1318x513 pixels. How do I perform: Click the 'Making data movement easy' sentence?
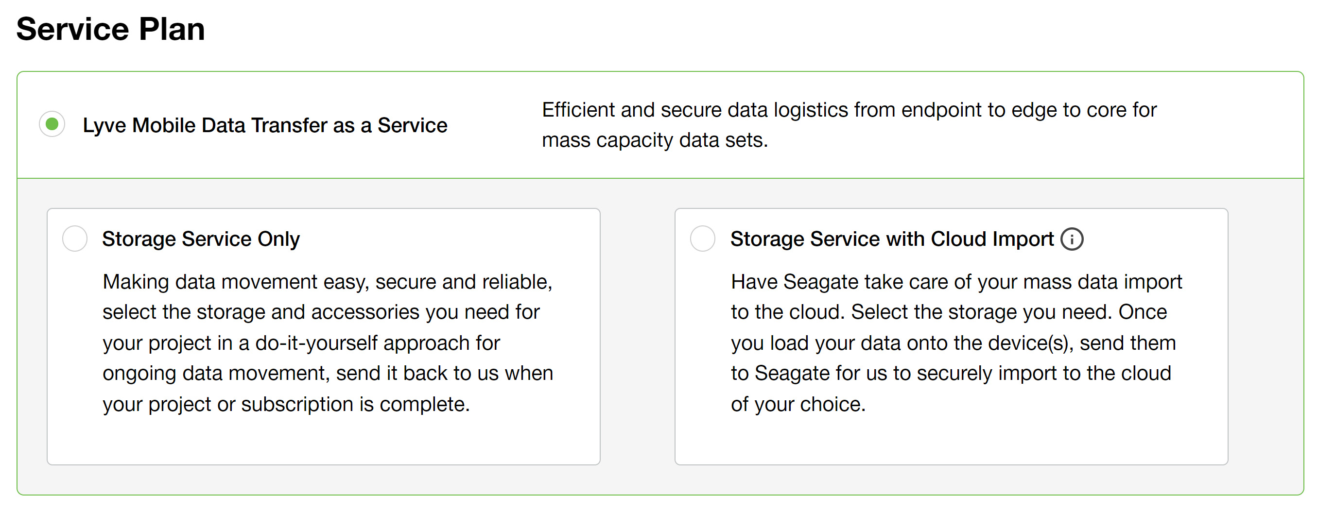(x=328, y=282)
